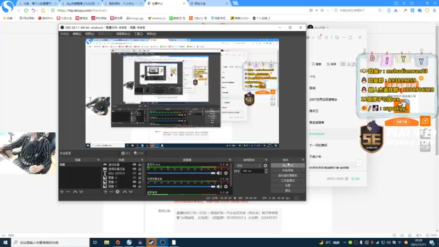Lock the 图像 3 source
Image resolution: width=439 pixels, height=247 pixels.
[139, 186]
